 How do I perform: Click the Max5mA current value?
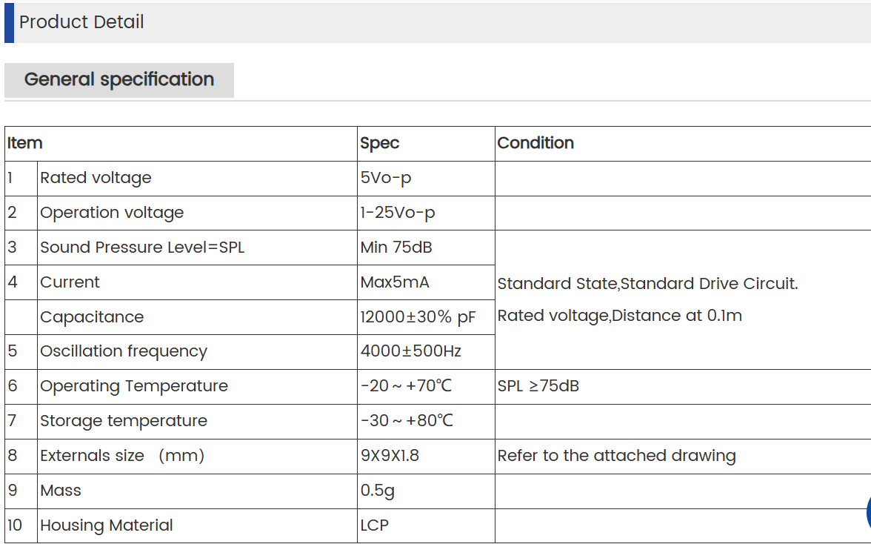click(x=395, y=282)
